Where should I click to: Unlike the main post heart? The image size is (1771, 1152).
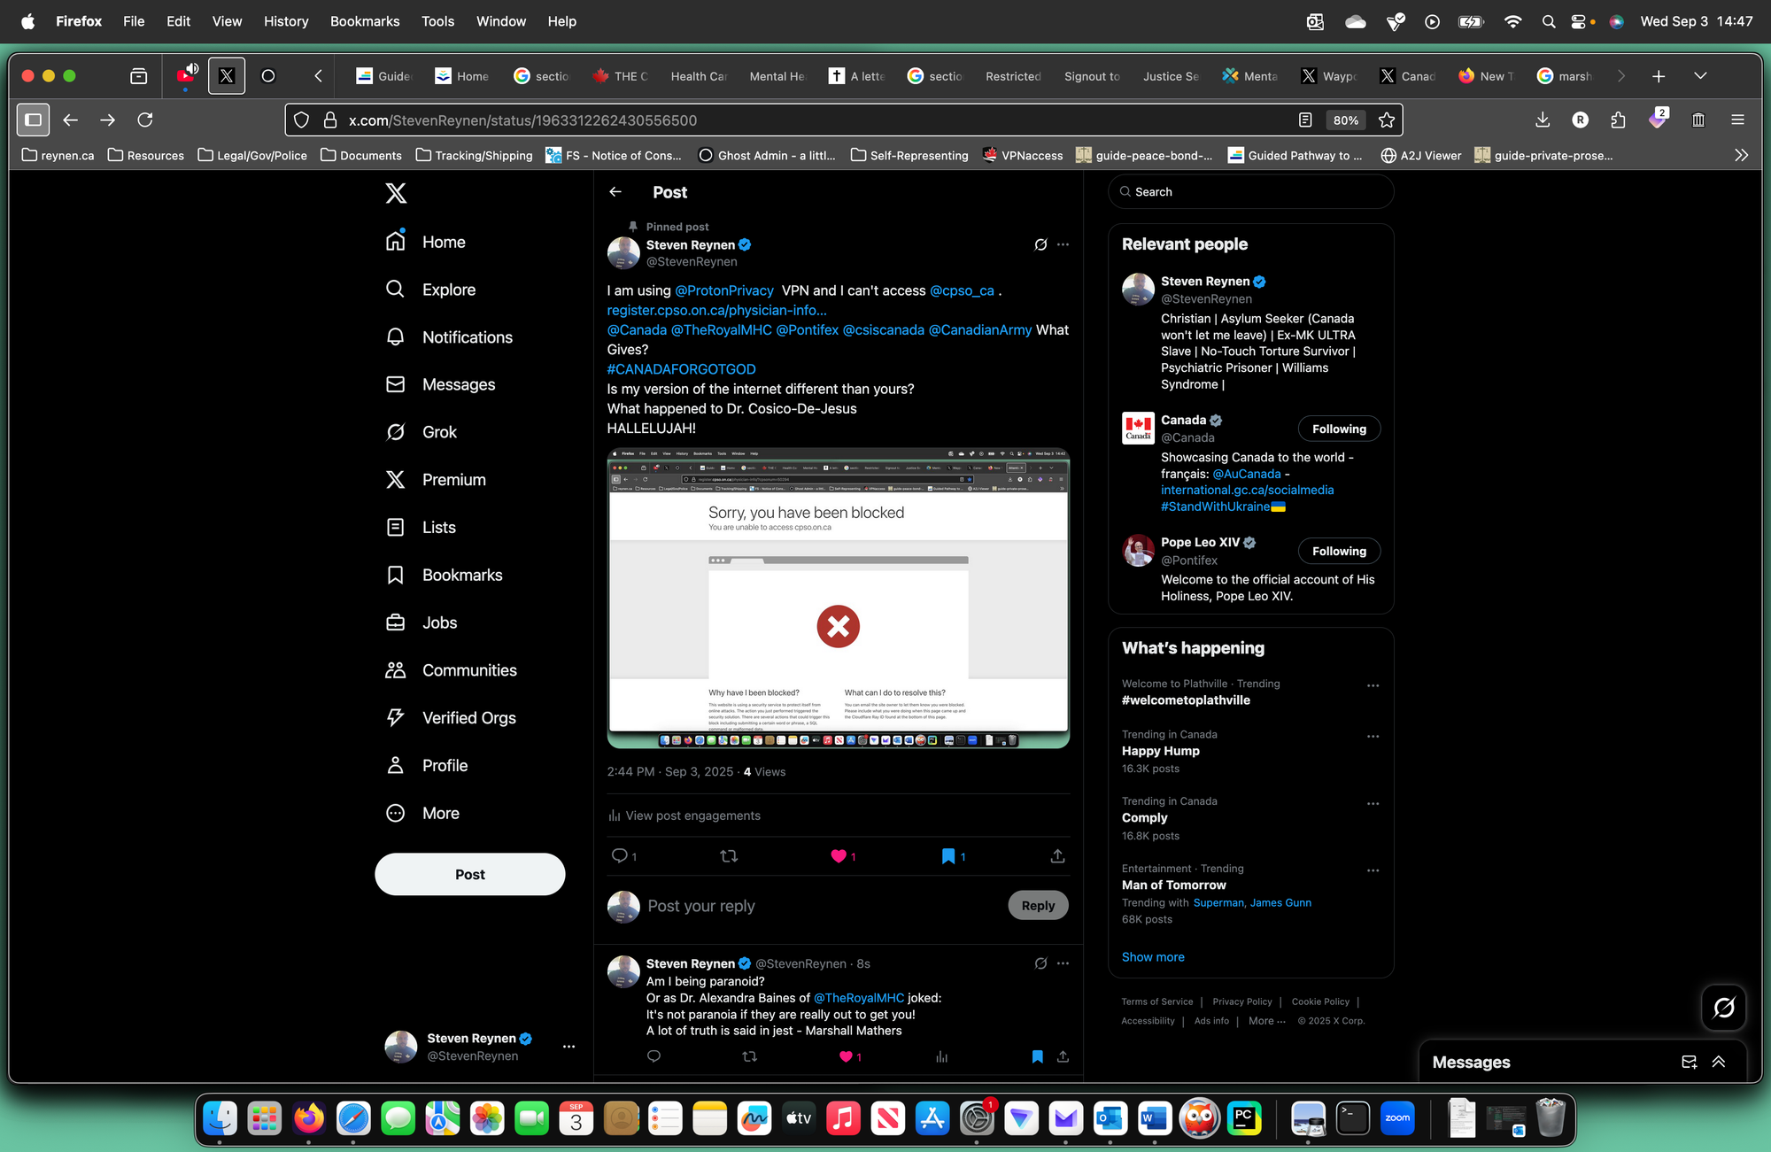coord(839,855)
